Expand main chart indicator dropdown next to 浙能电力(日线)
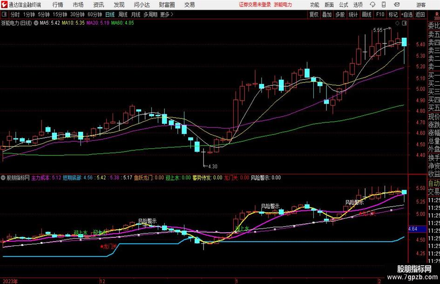The image size is (440, 284). click(36, 23)
